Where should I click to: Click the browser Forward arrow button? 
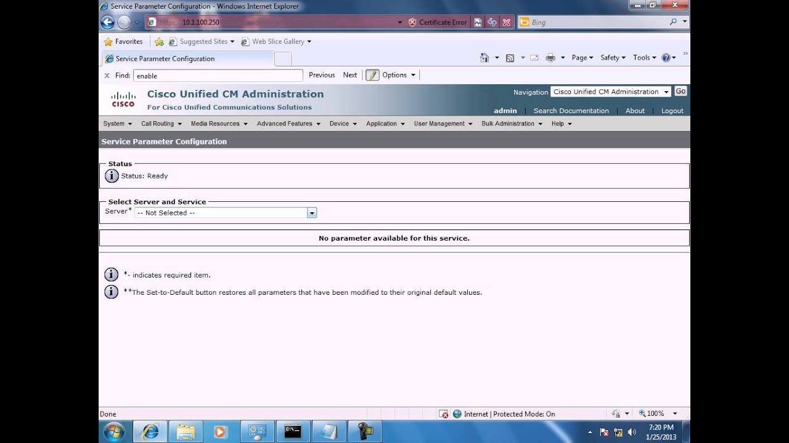pos(124,22)
